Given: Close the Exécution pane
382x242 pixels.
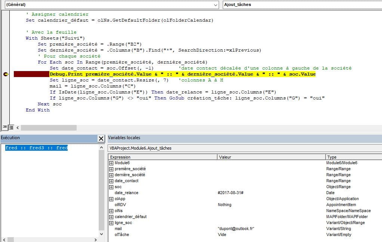Looking at the screenshot, I should tap(101, 139).
